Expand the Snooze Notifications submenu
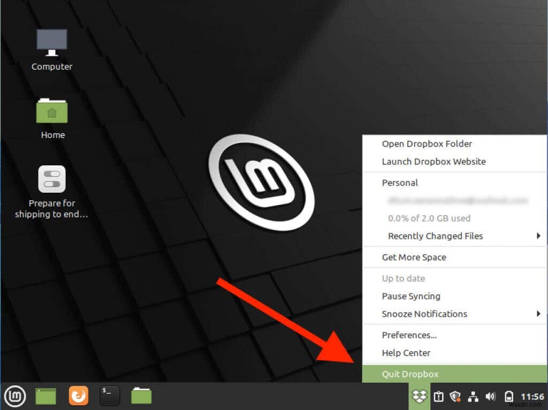 coord(539,314)
